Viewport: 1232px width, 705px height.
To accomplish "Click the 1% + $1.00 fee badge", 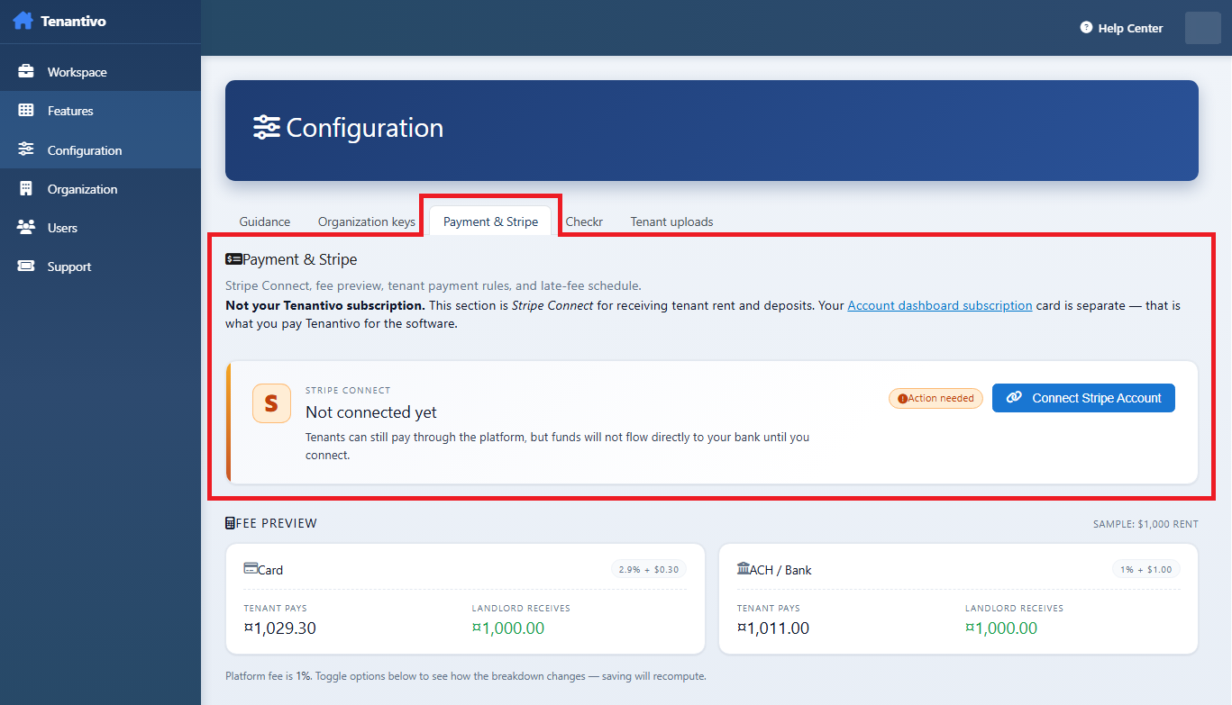I will 1145,569.
